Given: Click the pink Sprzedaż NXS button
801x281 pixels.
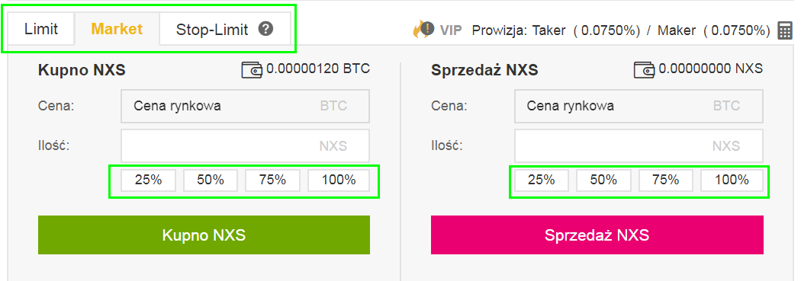Looking at the screenshot, I should pyautogui.click(x=597, y=235).
